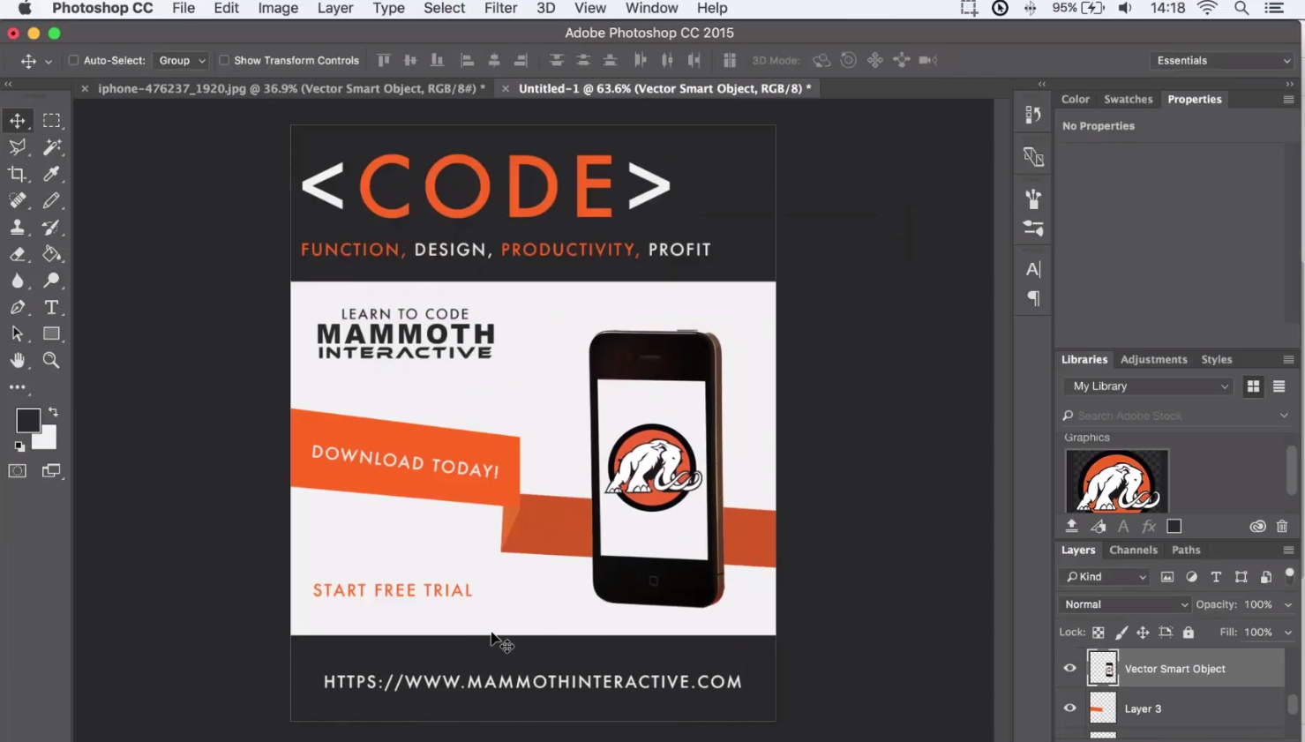The width and height of the screenshot is (1305, 742).
Task: Hide Layer 3 visibility
Action: 1069,708
